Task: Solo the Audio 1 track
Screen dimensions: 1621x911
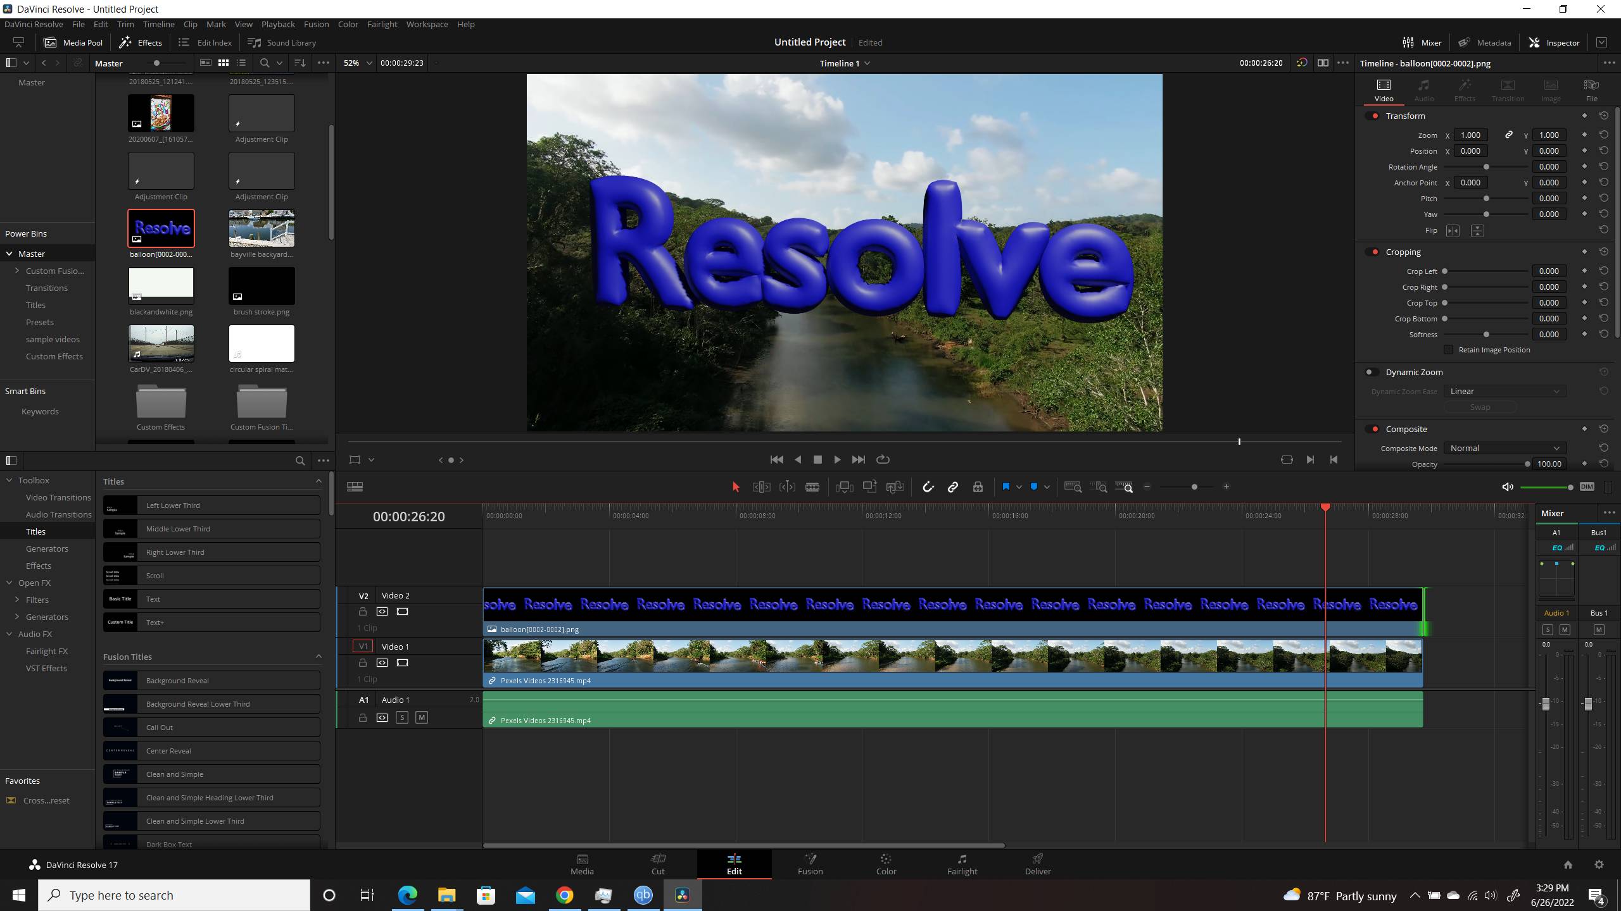Action: 401,717
